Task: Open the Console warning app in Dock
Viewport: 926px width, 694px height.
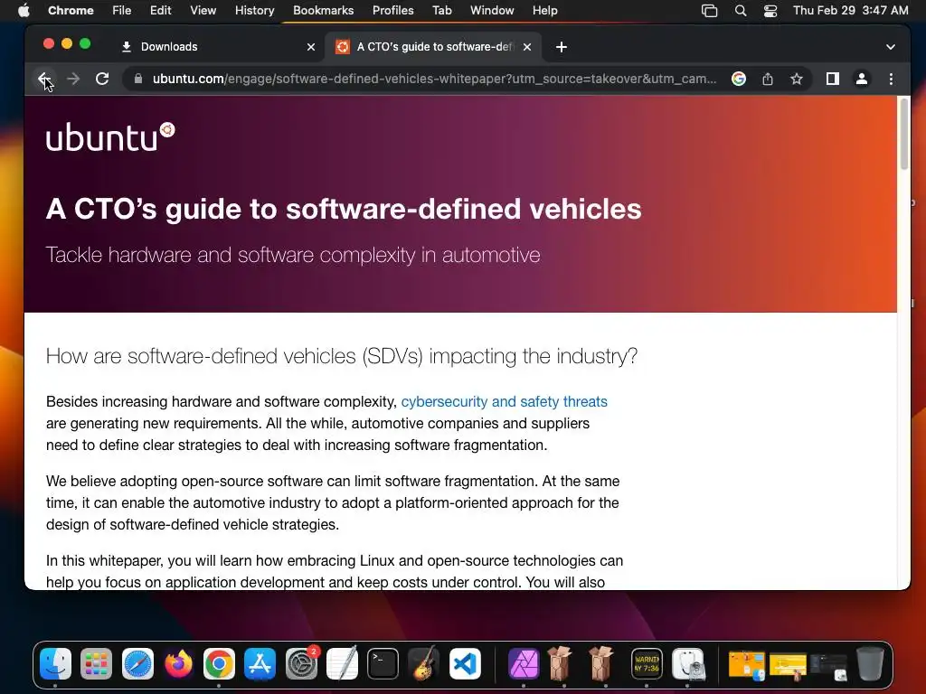Action: 647,664
